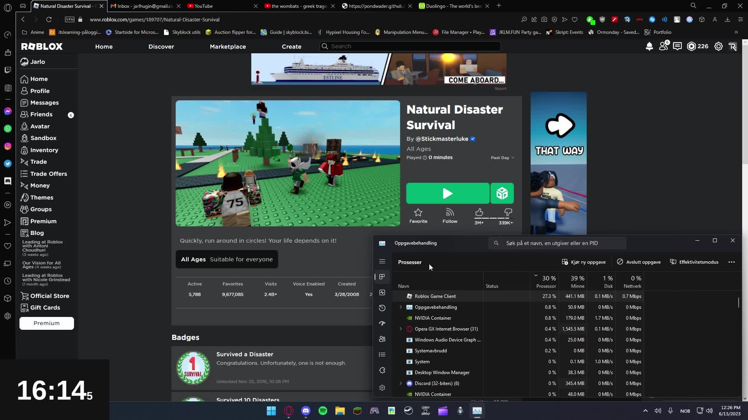The image size is (748, 420).
Task: Expand the Opera GX Internet Browser process tree
Action: click(400, 329)
